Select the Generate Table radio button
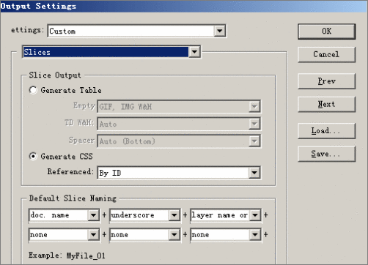This screenshot has width=368, height=265. [x=33, y=90]
